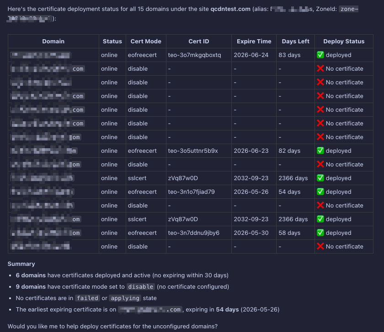
Task: Click the Expire Time column header
Action: (x=254, y=41)
